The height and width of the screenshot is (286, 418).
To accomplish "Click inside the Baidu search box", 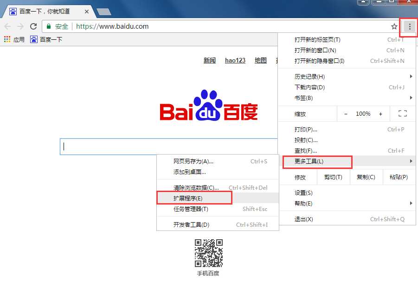I will tap(139, 146).
